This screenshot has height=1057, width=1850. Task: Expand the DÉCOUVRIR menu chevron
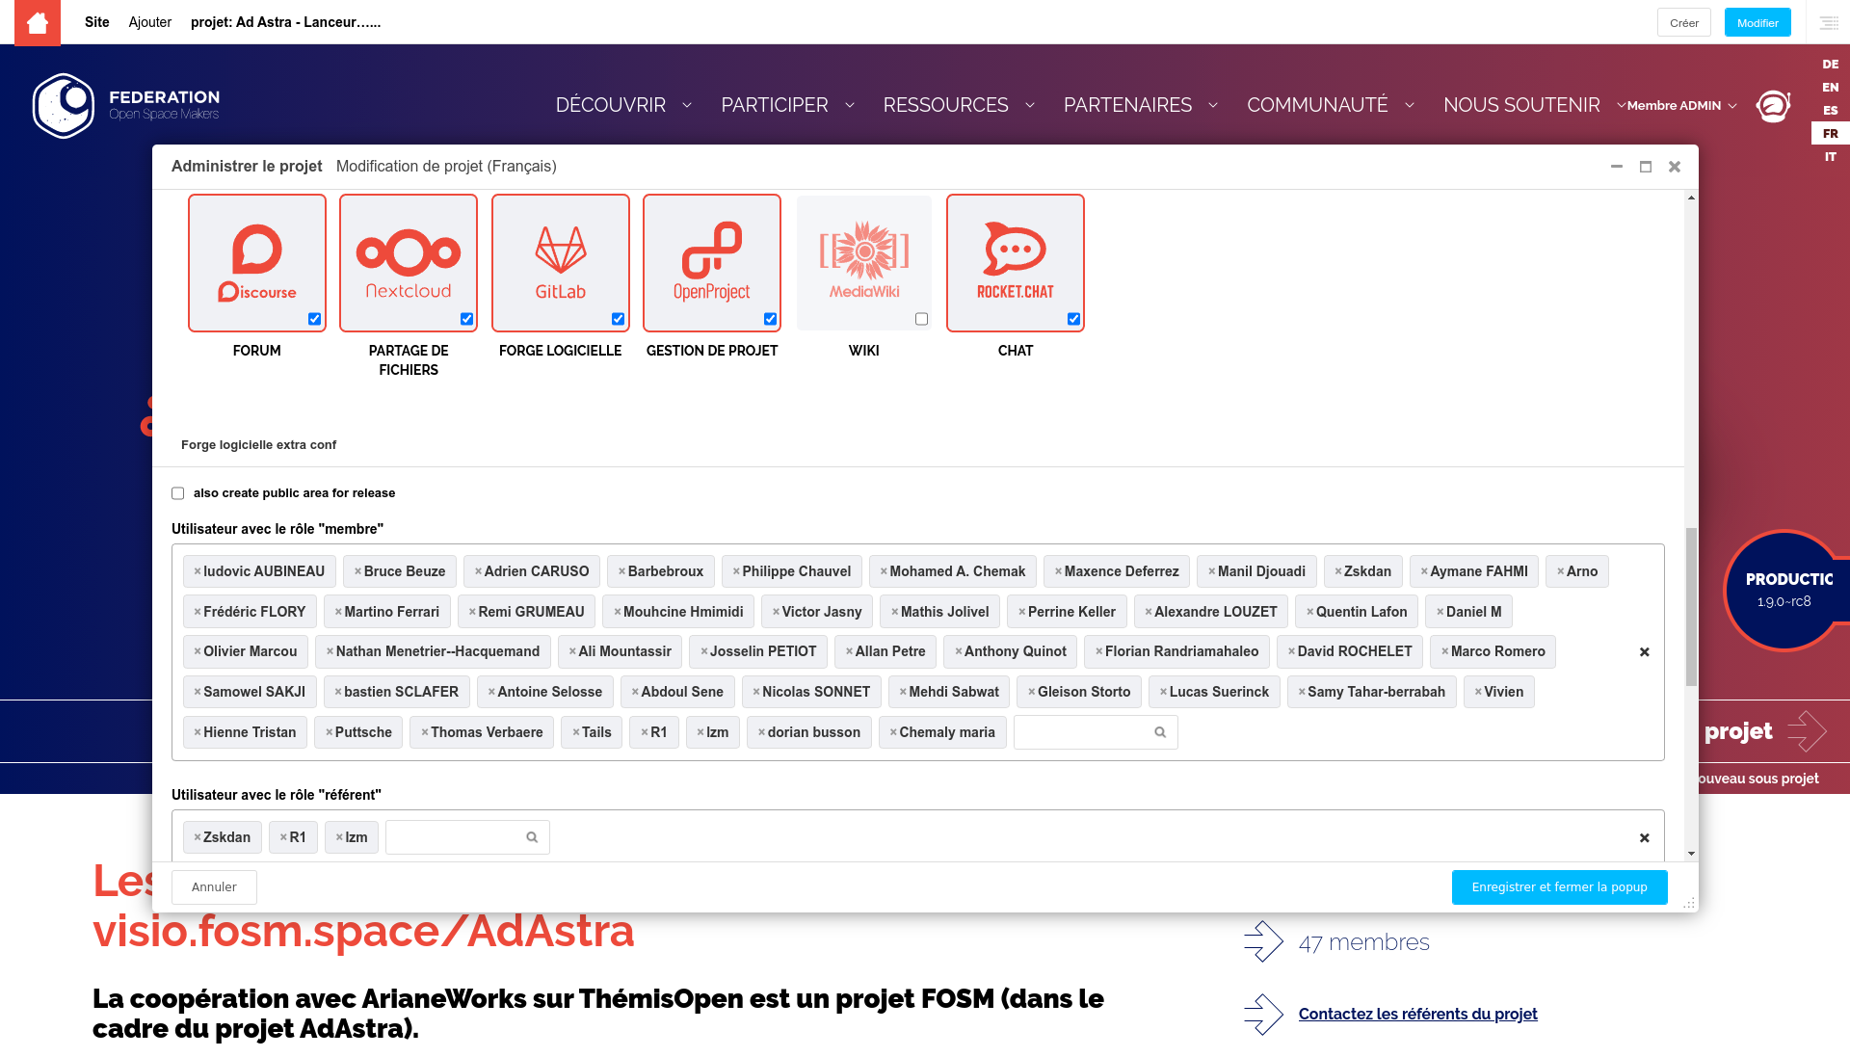(687, 105)
